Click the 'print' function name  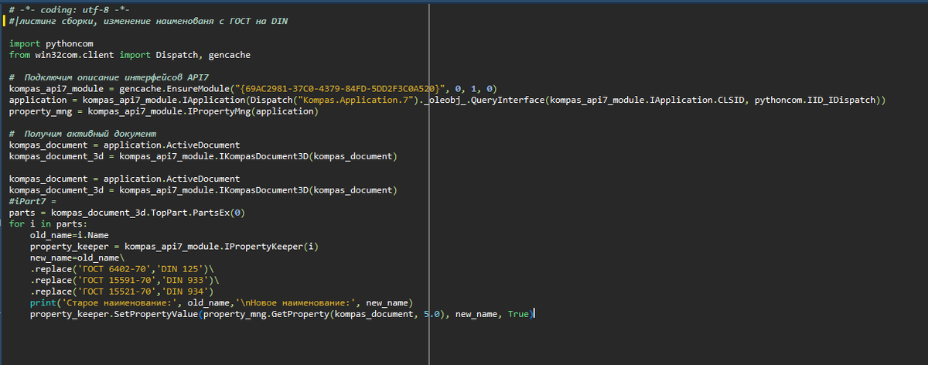43,302
